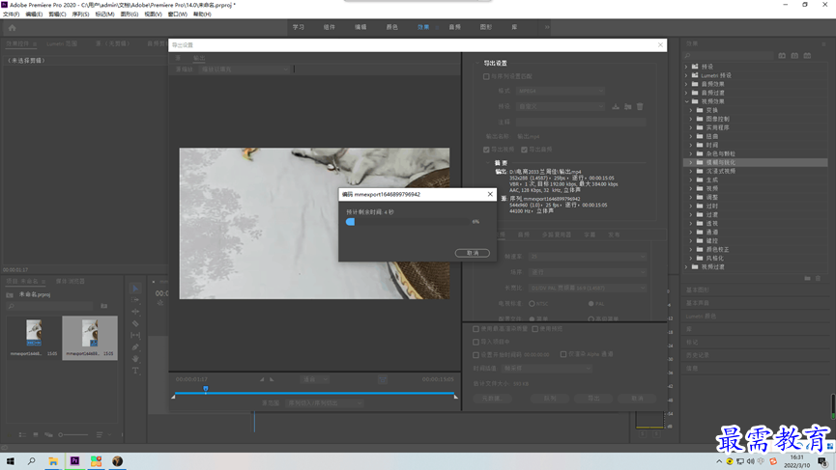Open the 预设 preset dropdown

click(x=561, y=106)
